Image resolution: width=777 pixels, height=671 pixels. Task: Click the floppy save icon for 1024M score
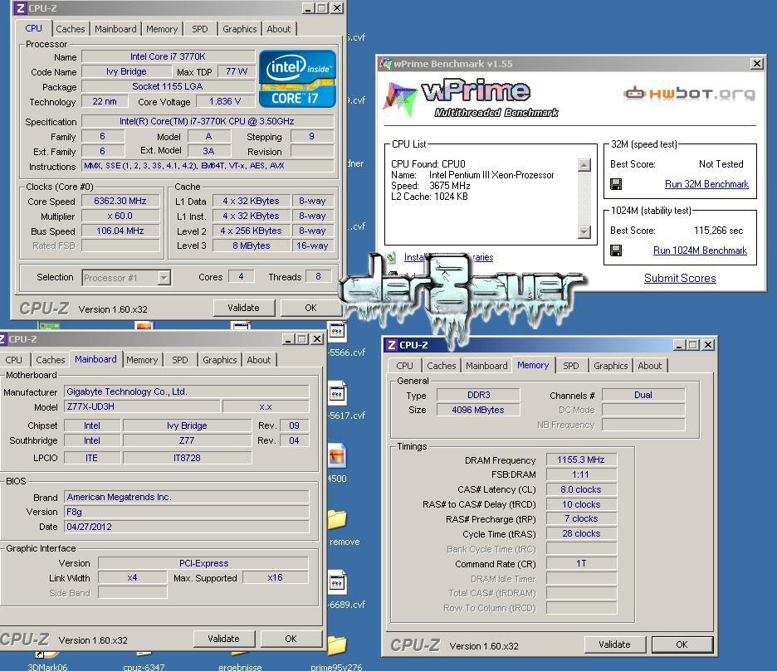(616, 250)
